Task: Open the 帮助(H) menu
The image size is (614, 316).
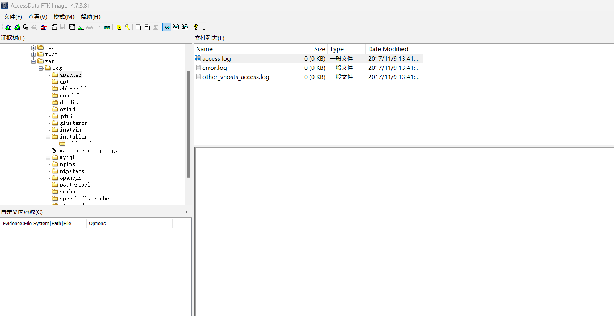Action: click(91, 17)
